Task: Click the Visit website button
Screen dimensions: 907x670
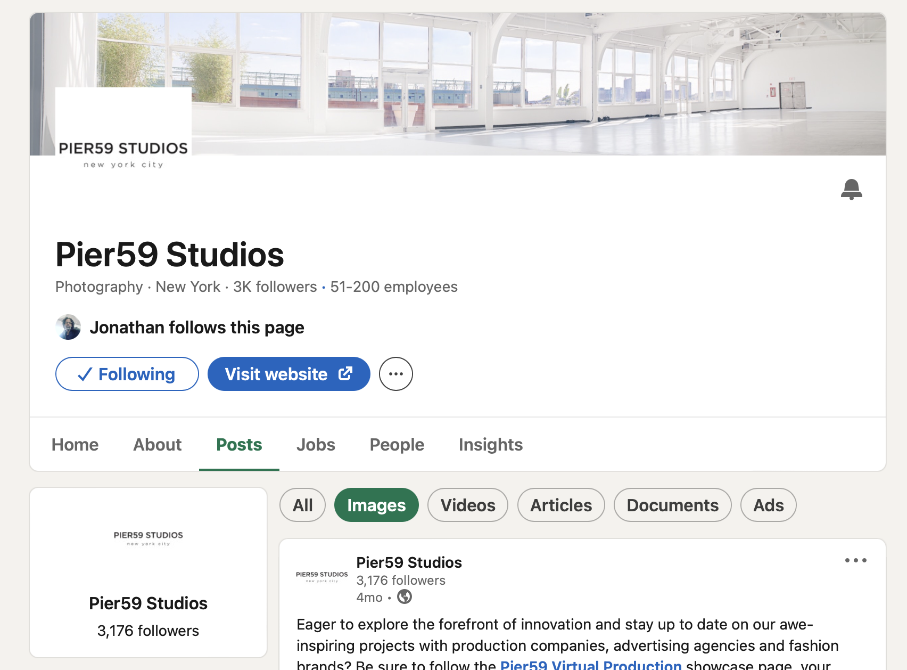Action: click(288, 374)
